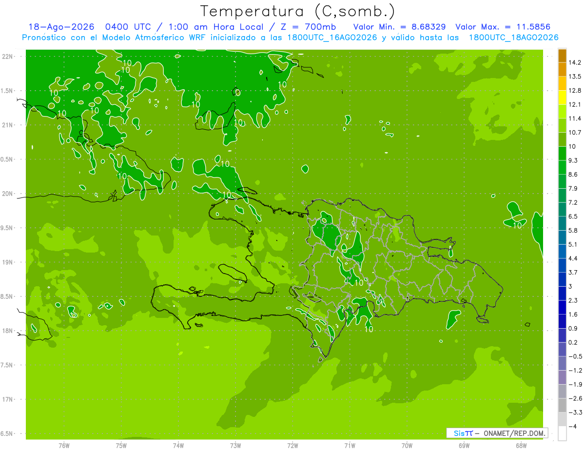Click the '2.3' colorbar value
The width and height of the screenshot is (585, 452).
573,300
